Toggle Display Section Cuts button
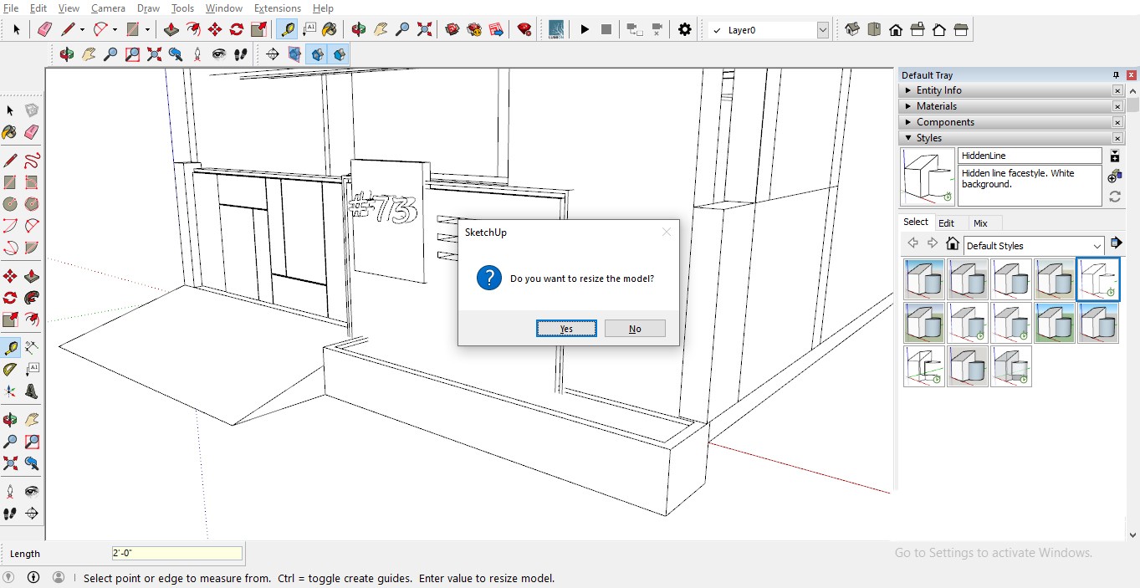Viewport: 1140px width, 588px height. [317, 54]
